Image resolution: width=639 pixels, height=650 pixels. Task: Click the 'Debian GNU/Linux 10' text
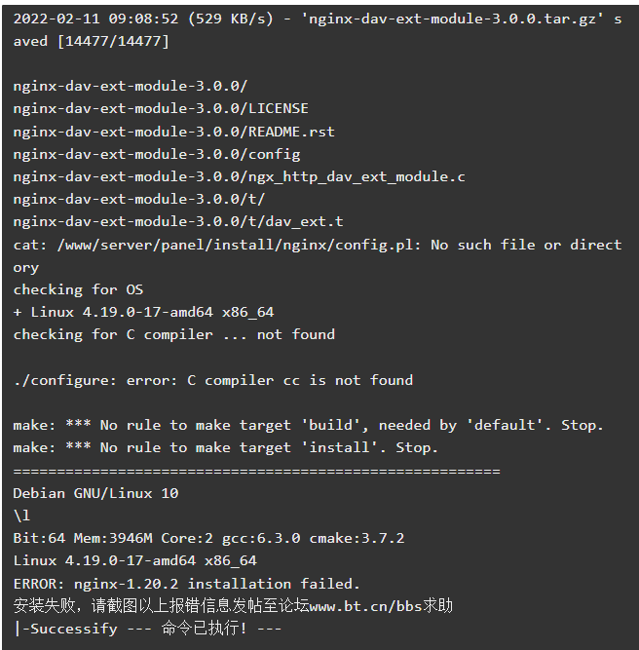[x=95, y=493]
